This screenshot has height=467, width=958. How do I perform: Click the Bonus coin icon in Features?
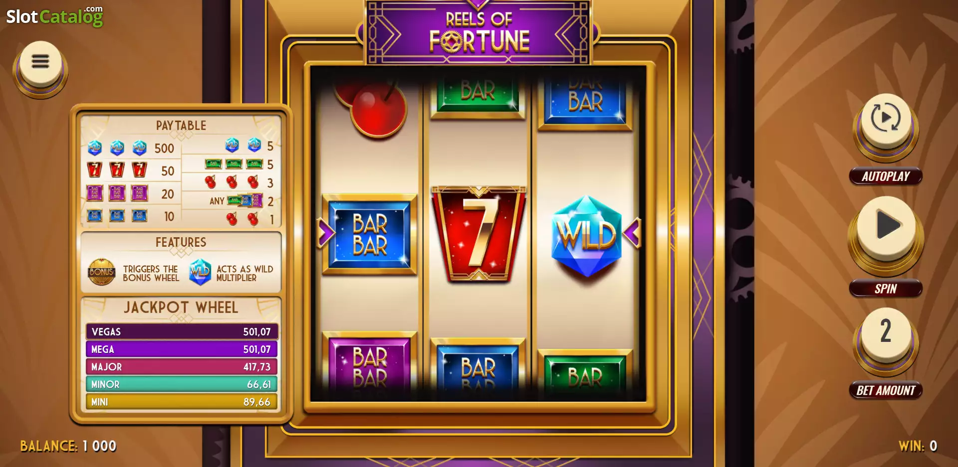[101, 272]
